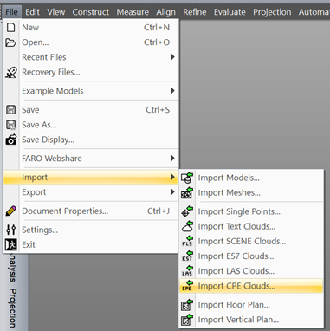Expand the Export submenu arrow
Screen dimensions: 330x331
[x=172, y=192]
